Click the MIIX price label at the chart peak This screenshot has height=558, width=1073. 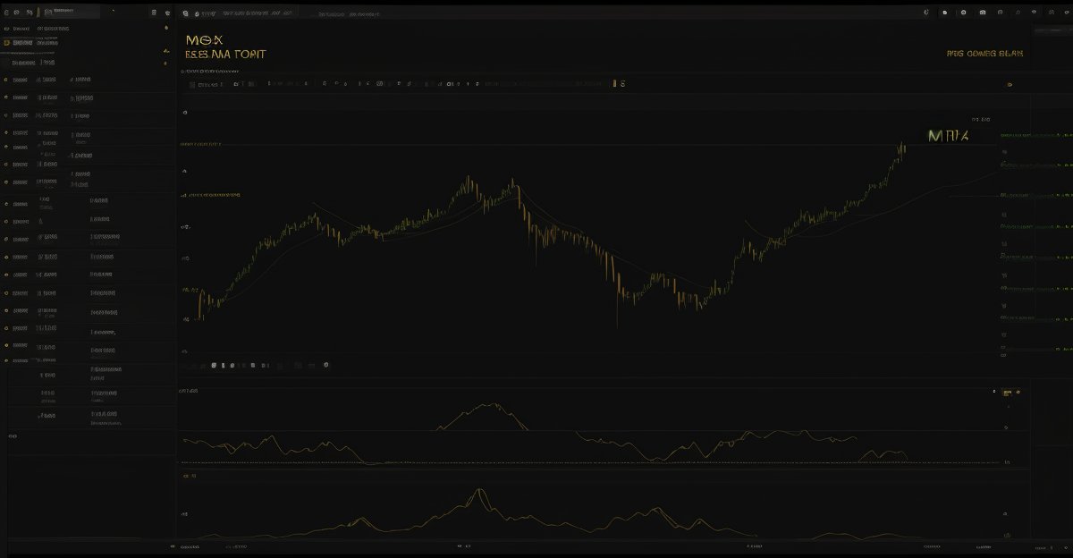[948, 136]
